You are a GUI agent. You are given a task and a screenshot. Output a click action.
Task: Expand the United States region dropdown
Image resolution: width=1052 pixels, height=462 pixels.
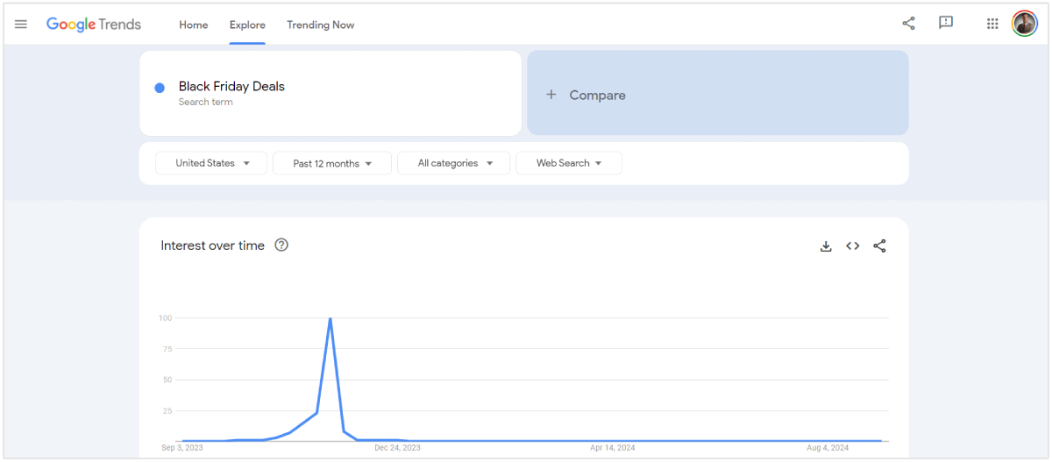coord(211,163)
